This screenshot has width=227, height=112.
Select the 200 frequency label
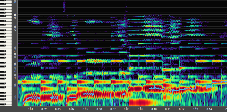pos(15,97)
